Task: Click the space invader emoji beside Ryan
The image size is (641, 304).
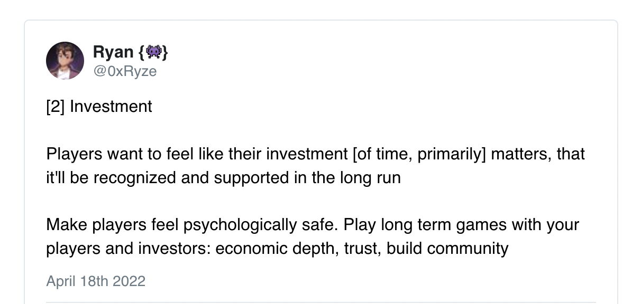Action: click(153, 52)
